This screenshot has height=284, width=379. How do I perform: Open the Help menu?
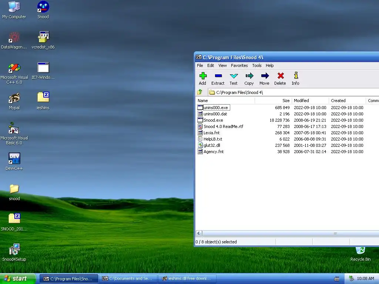click(269, 65)
